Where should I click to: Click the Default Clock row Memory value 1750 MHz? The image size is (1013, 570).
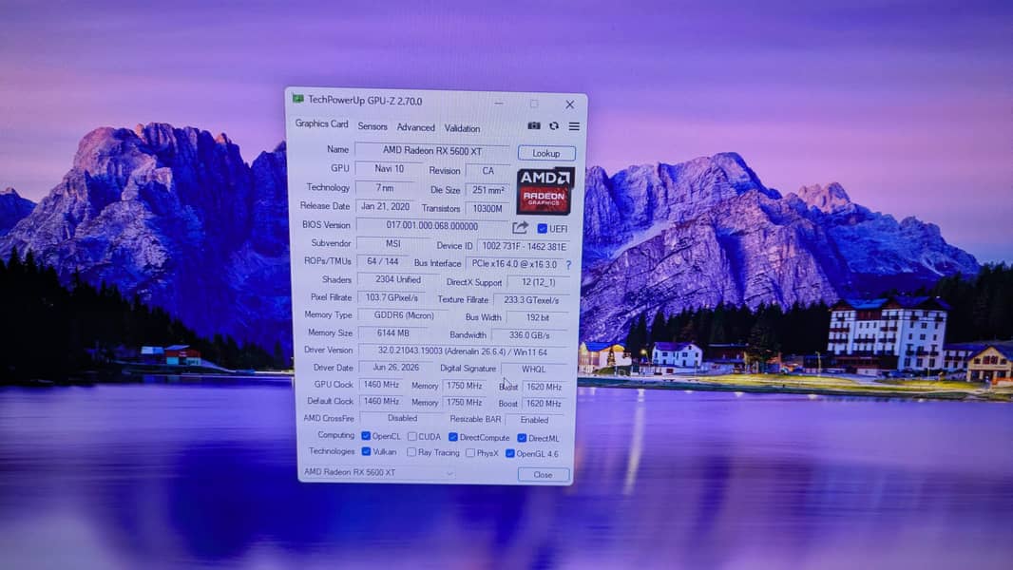click(464, 402)
